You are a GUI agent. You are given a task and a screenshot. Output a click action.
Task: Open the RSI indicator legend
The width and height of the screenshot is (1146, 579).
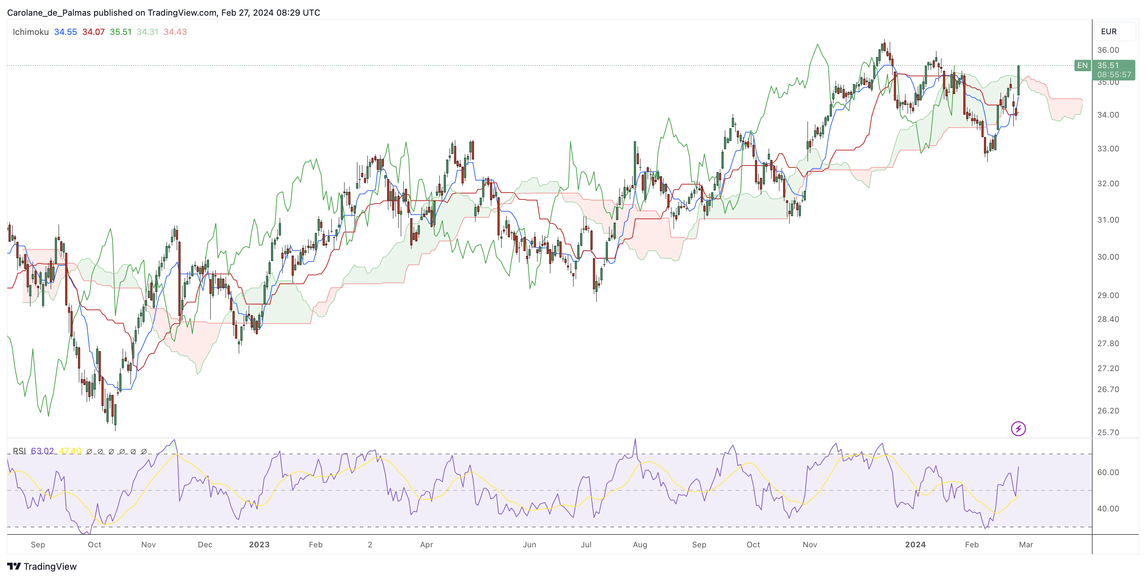click(x=19, y=451)
